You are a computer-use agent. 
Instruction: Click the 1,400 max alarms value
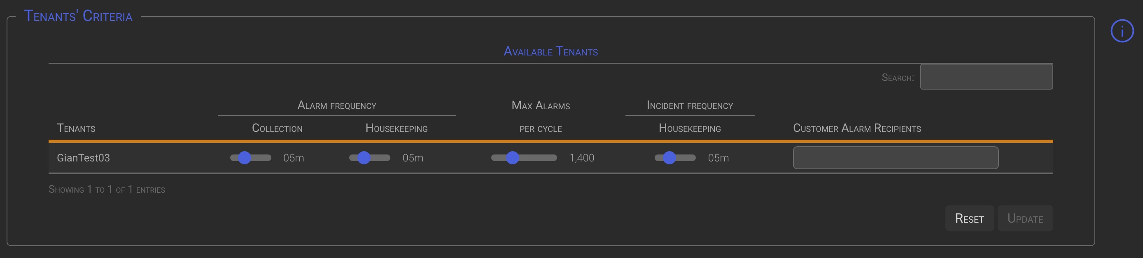[581, 158]
